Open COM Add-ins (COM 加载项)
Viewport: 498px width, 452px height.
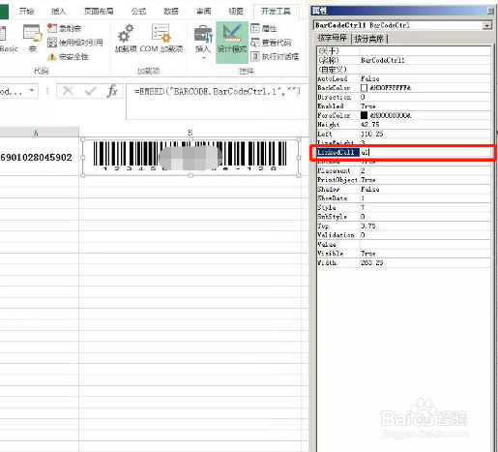(161, 38)
